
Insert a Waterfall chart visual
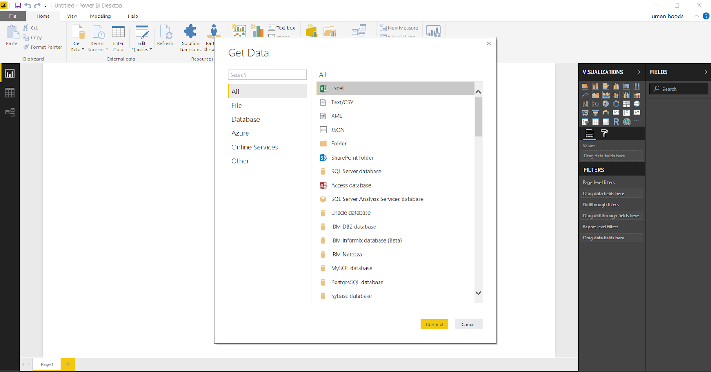click(x=585, y=104)
